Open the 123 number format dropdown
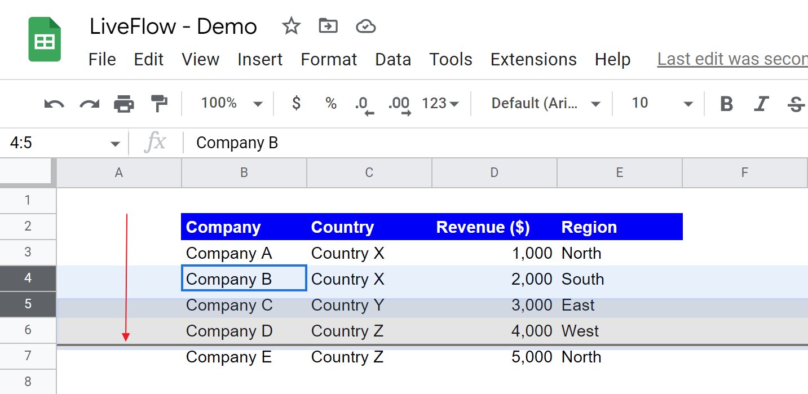Screen dimensions: 808x394 click(x=439, y=103)
